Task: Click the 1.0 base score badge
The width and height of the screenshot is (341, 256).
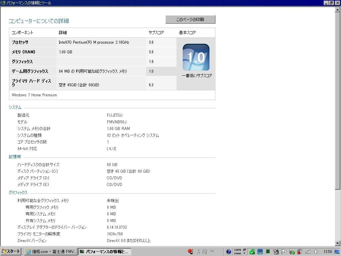Action: 196,57
